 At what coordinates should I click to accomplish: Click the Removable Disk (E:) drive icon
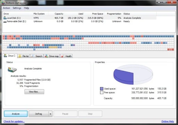pos(5,22)
